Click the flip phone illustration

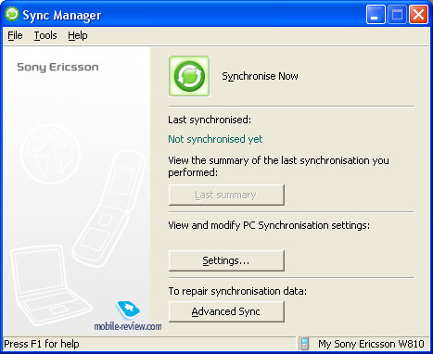click(109, 208)
